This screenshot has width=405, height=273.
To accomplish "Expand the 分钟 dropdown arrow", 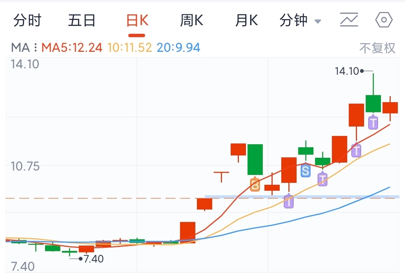I will (318, 21).
